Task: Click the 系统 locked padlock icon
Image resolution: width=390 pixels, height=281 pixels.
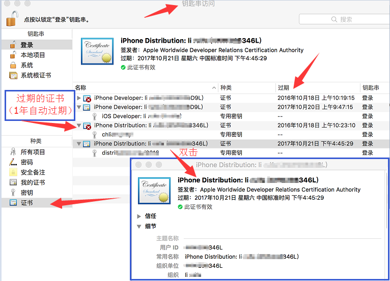Action: coord(13,65)
